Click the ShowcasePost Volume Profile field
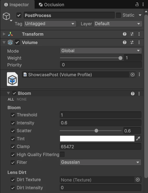The image size is (148, 193). [x=76, y=75]
